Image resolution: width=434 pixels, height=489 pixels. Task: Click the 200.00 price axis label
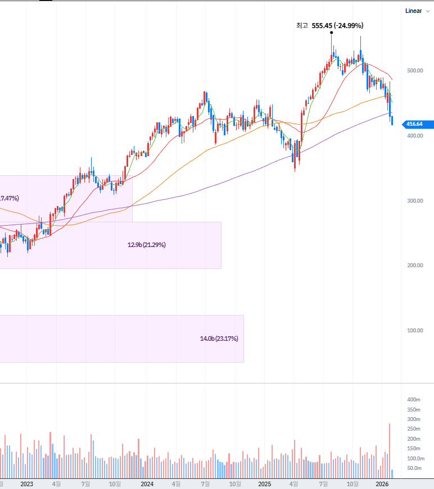(x=415, y=265)
